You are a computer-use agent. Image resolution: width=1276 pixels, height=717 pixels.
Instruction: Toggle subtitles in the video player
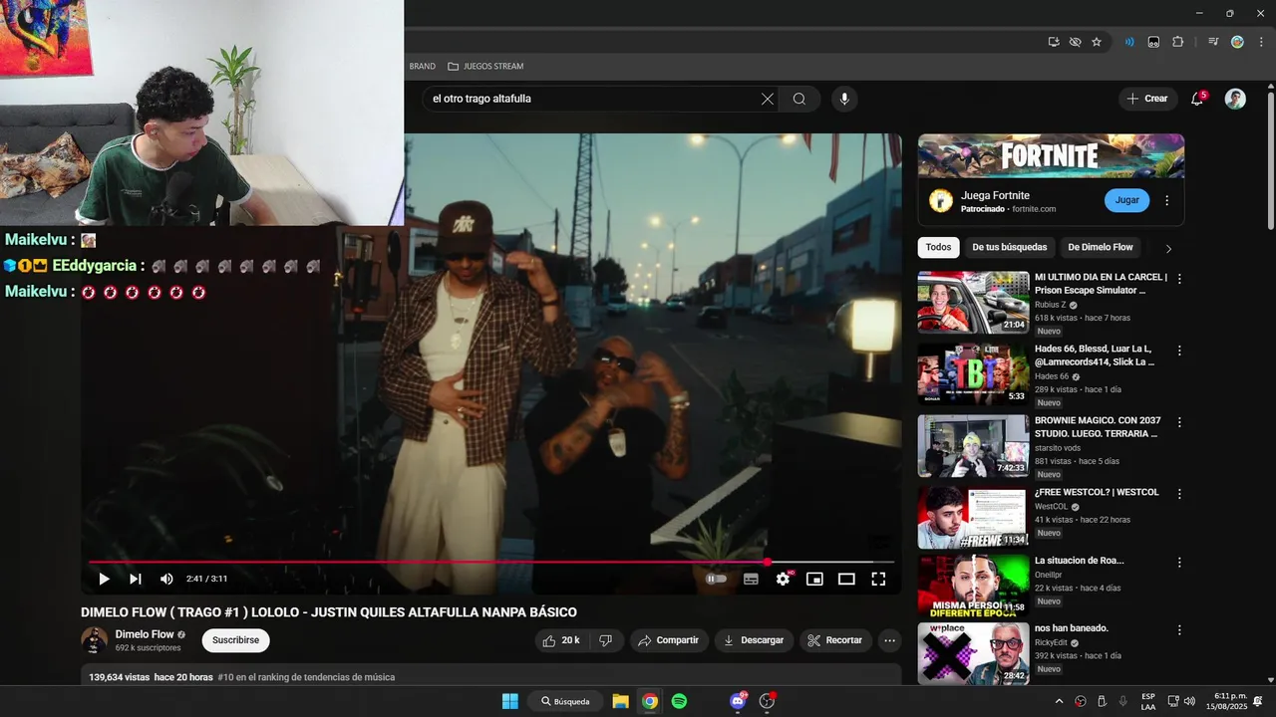(x=751, y=579)
